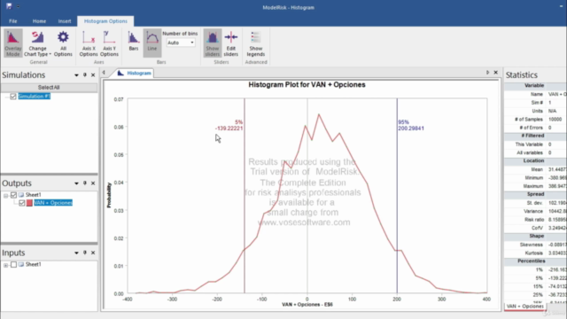Click red color swatch of VAN + Opciones
Screen dimensions: 567x319
pos(29,203)
